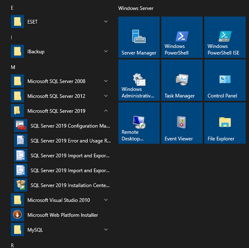The height and width of the screenshot is (248, 249).
Task: Click the M letter section header
Action: click(x=13, y=67)
